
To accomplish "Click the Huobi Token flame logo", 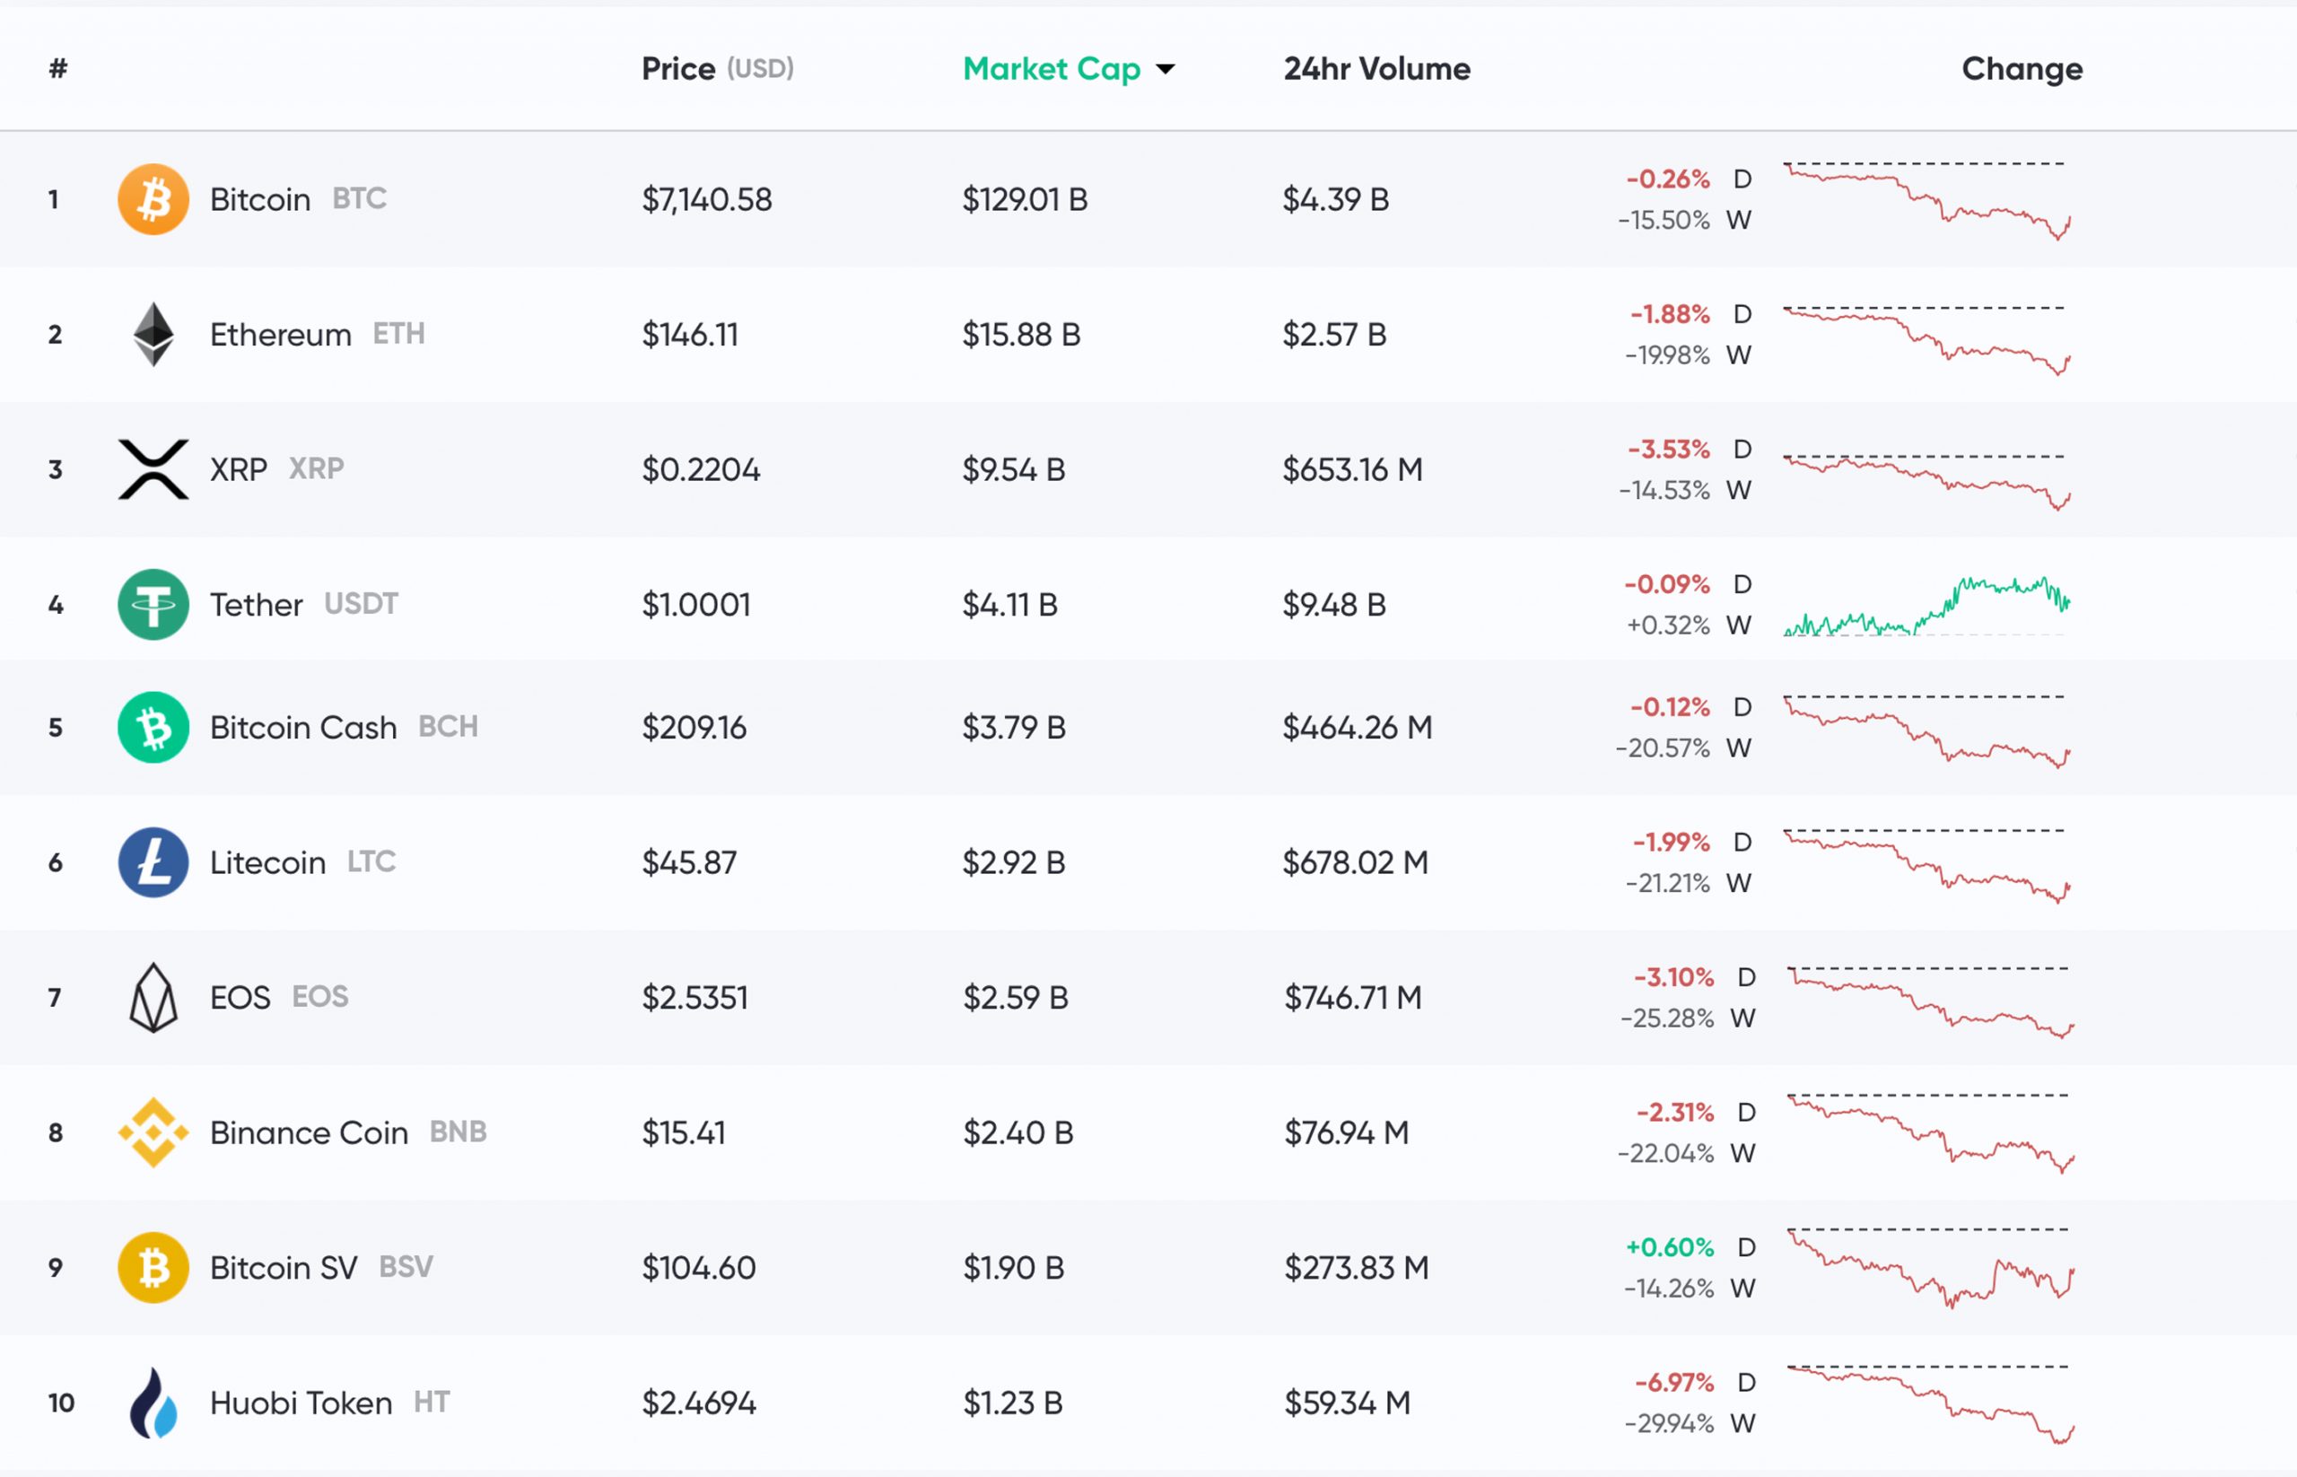I will click(153, 1403).
